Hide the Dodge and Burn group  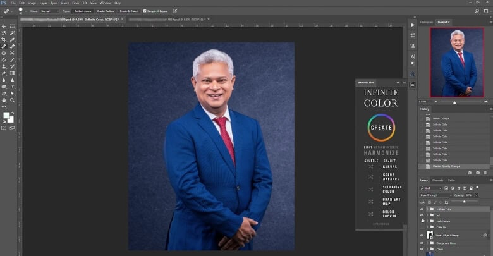(x=422, y=243)
